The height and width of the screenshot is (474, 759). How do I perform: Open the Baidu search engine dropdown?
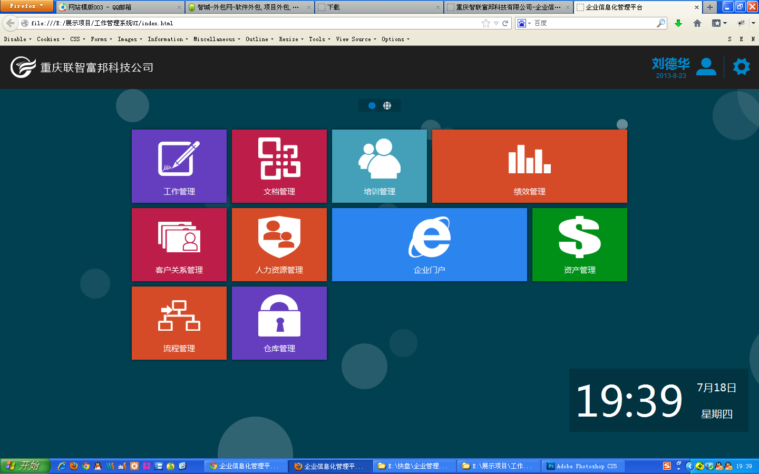524,23
